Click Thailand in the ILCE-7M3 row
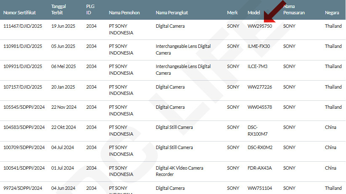The width and height of the screenshot is (346, 194). tap(333, 66)
